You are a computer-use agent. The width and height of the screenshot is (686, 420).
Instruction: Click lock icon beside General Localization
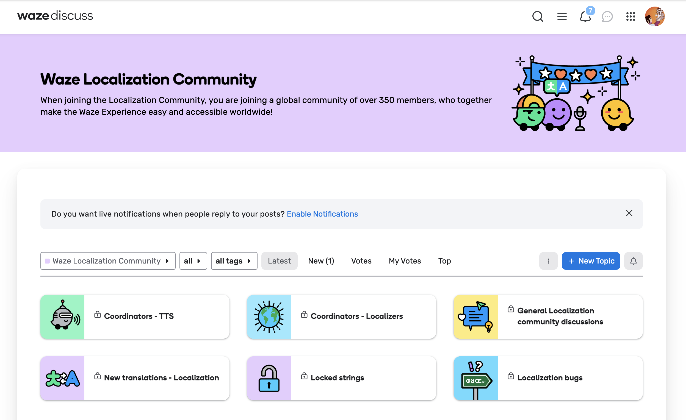(x=511, y=309)
